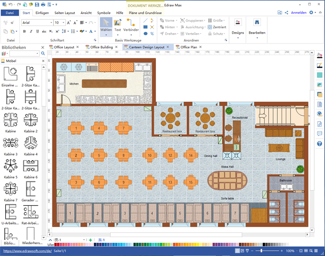Viewport: 325px width, 256px height.
Task: Toggle underline text formatting
Action: (x=37, y=32)
